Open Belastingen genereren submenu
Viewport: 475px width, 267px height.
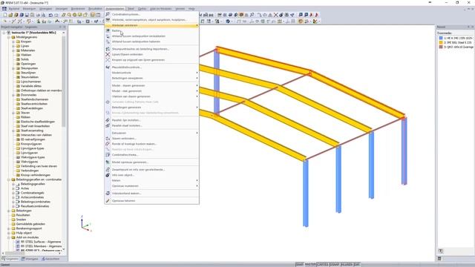tap(151, 107)
